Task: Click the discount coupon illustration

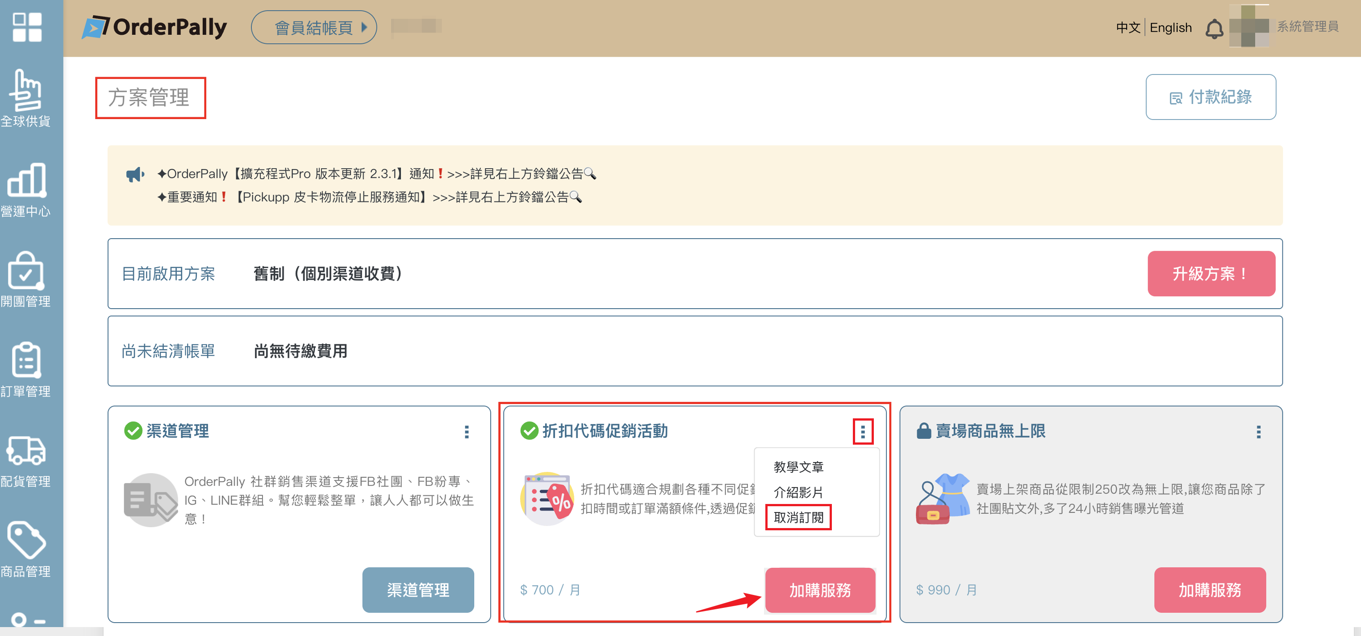Action: click(547, 498)
